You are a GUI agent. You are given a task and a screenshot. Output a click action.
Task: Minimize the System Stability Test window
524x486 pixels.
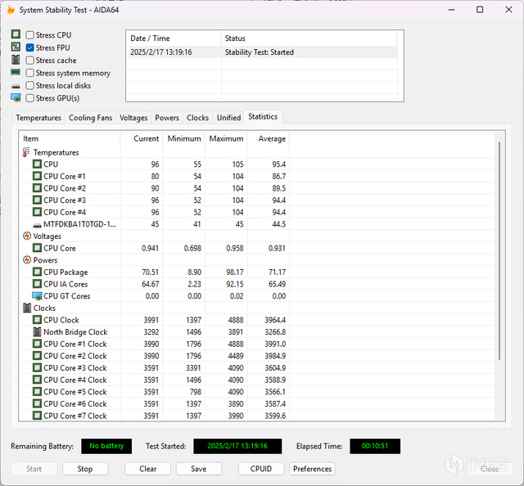(451, 10)
